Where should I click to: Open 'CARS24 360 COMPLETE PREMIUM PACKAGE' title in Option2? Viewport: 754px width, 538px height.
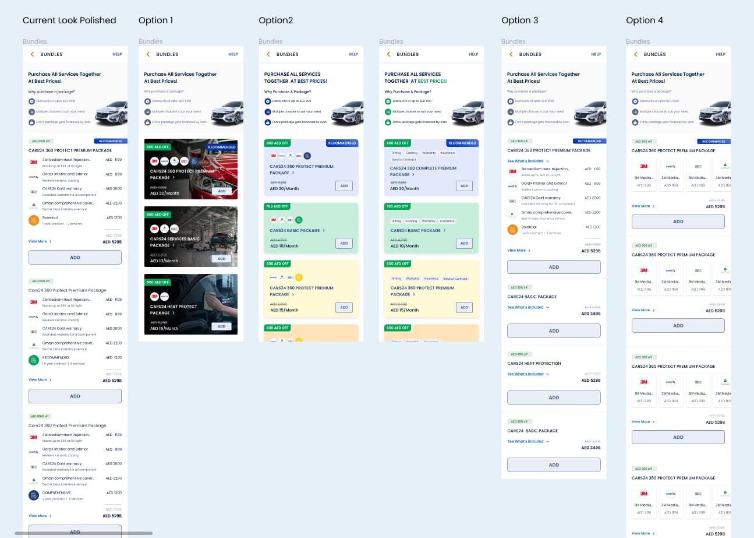(x=423, y=171)
